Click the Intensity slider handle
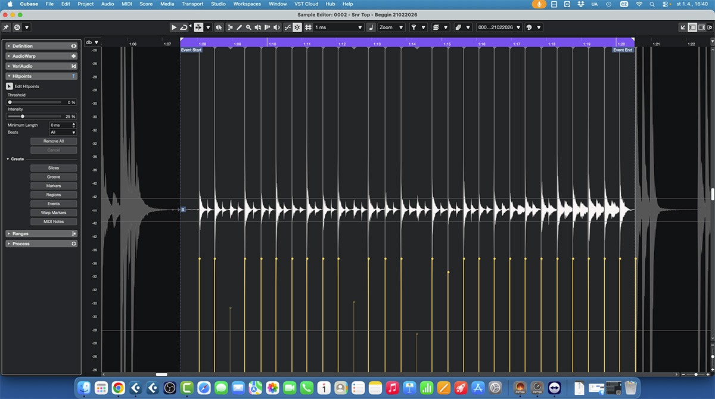 click(x=23, y=117)
